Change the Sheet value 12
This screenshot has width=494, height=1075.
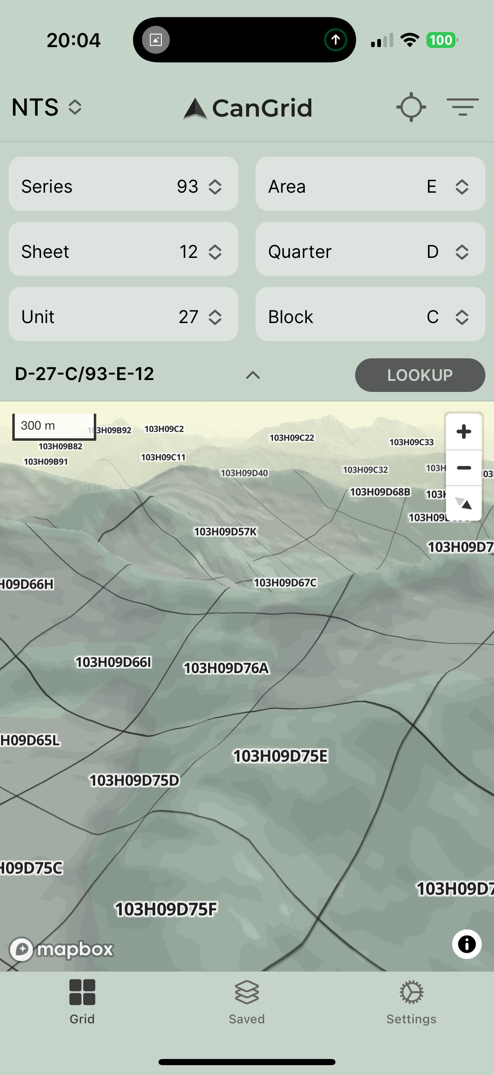[123, 249]
